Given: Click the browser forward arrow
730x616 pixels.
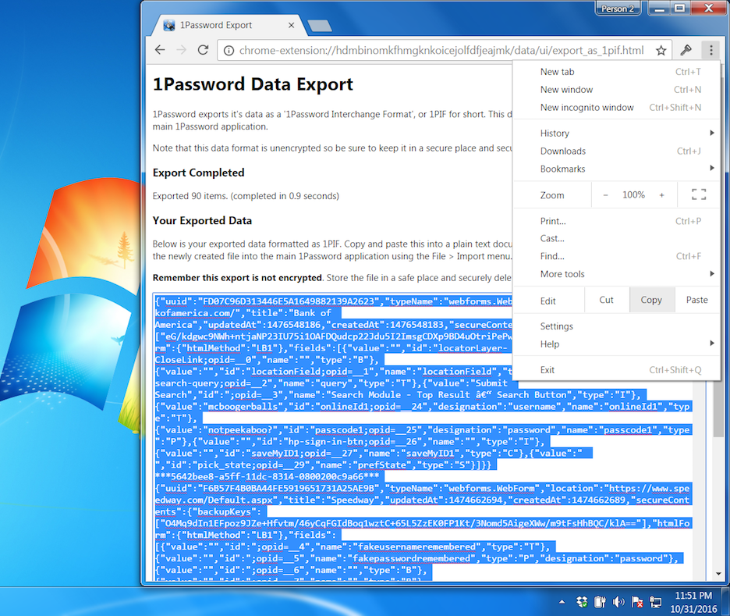Looking at the screenshot, I should 182,50.
